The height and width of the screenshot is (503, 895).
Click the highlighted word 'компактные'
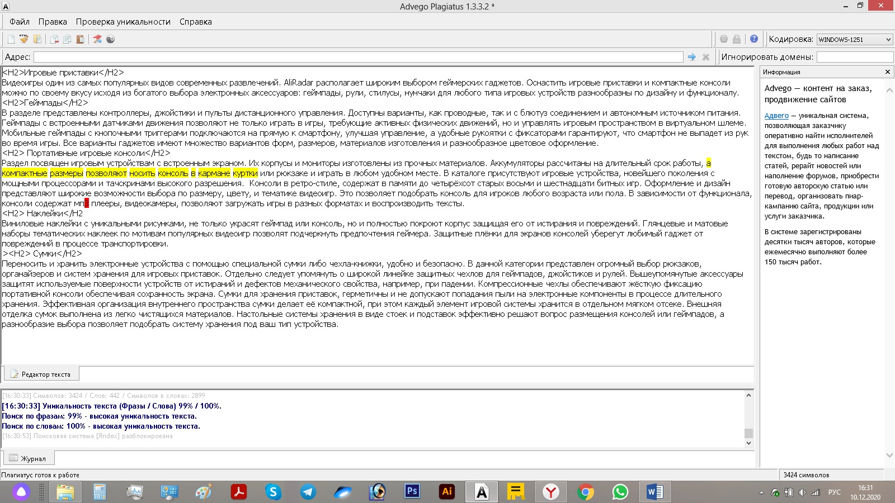coord(25,173)
